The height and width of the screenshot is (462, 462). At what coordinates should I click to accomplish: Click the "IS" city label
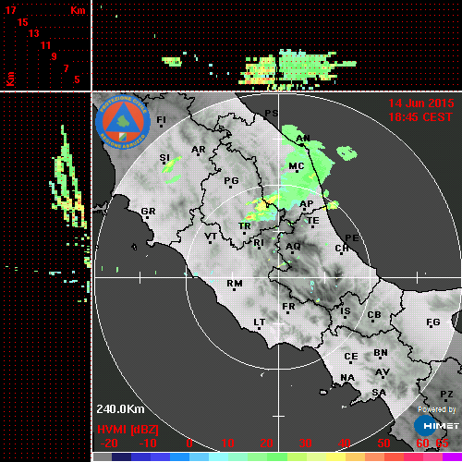346,311
